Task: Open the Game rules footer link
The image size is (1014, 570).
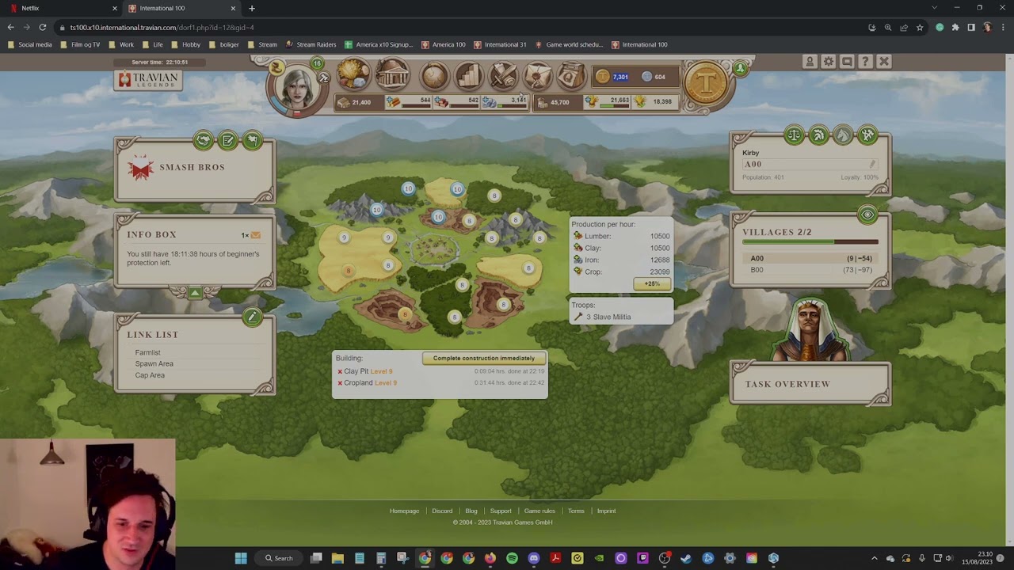Action: click(539, 511)
